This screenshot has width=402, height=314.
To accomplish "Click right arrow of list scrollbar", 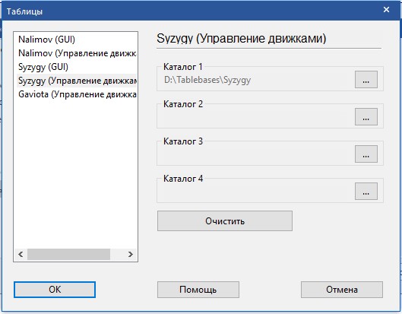I will pos(130,254).
